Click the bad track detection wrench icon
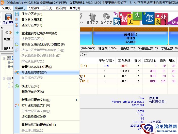Screen dimensions: 178x134 point(17,72)
